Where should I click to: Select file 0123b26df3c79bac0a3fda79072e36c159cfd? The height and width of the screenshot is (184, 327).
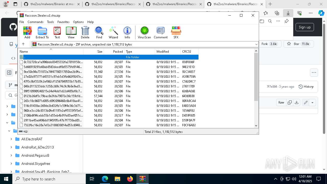[108, 96]
